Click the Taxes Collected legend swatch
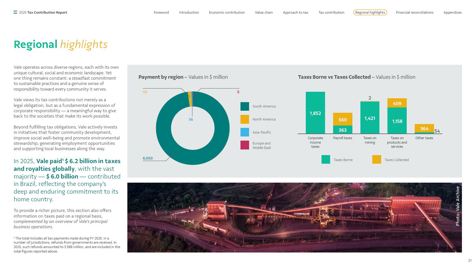The height and width of the screenshot is (267, 475). 377,160
